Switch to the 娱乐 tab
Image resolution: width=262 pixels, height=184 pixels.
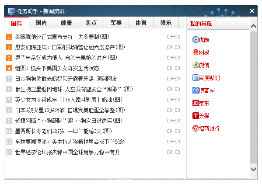[166, 23]
